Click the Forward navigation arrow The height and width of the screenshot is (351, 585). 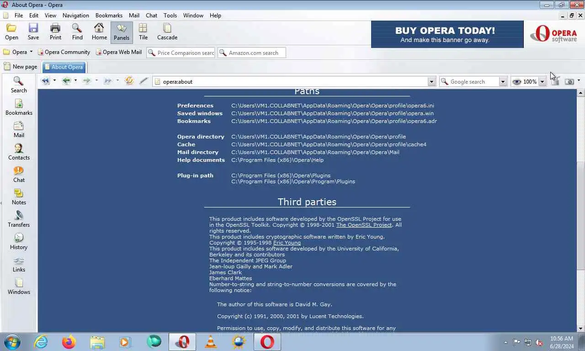point(87,81)
